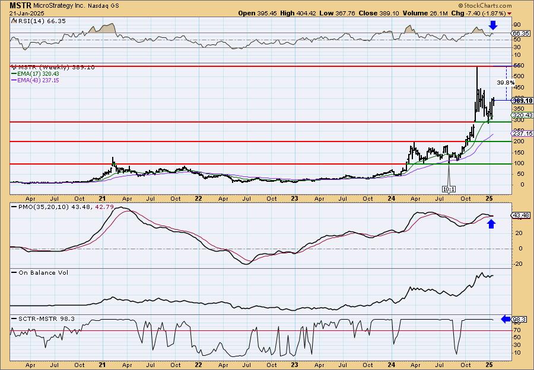Screen dimensions: 534x370
Task: Click the purple EMA(43) legend line marker
Action: tap(14, 81)
